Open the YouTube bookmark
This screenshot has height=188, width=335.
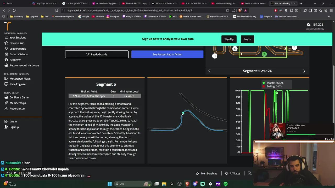pos(97,16)
